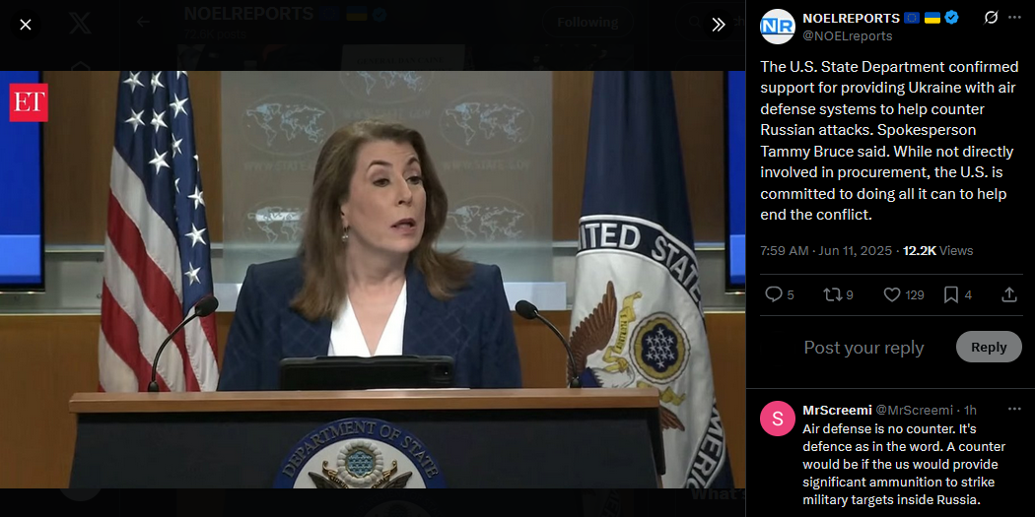This screenshot has height=517, width=1035.
Task: Open more options menu for NOELREPORTS post
Action: (1014, 18)
